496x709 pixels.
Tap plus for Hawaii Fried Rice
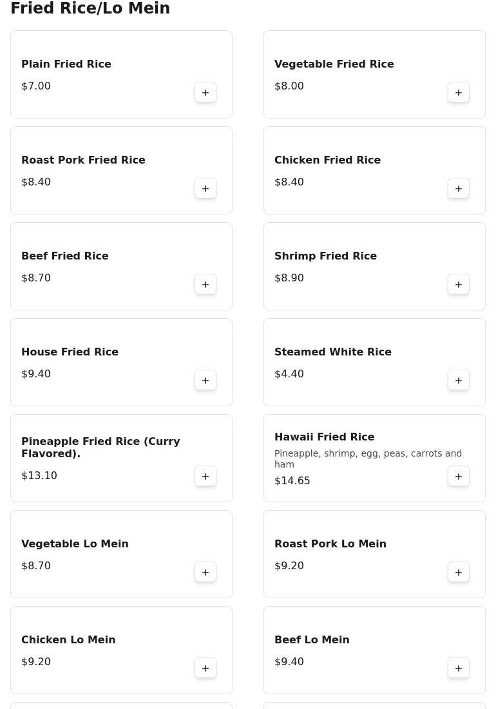[459, 477]
